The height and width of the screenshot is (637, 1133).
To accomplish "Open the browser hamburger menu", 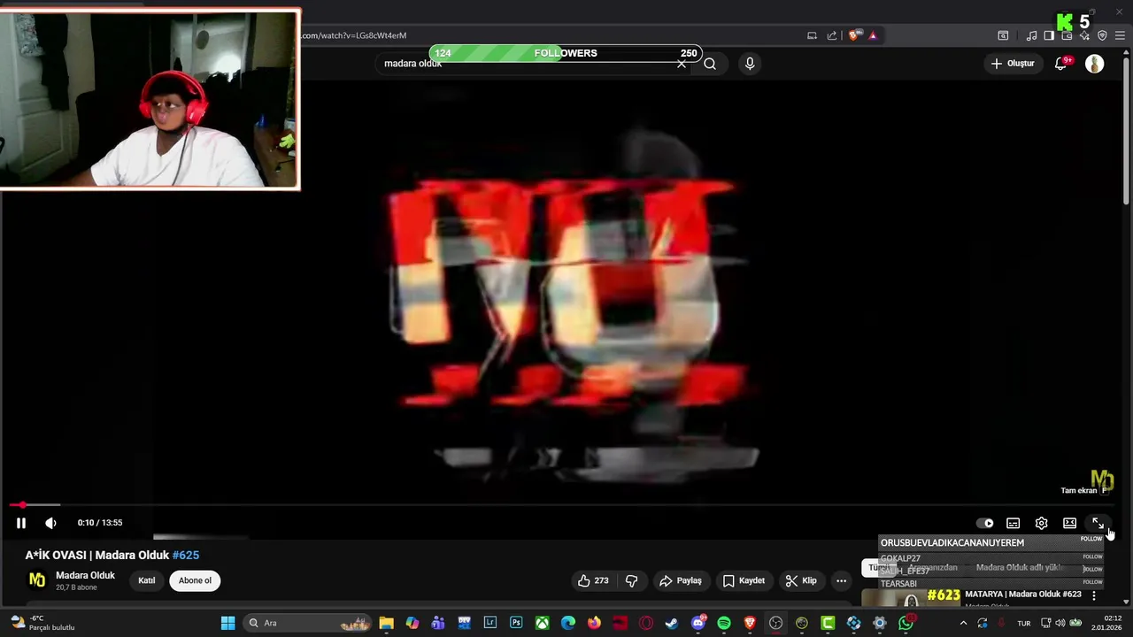I will [1121, 35].
